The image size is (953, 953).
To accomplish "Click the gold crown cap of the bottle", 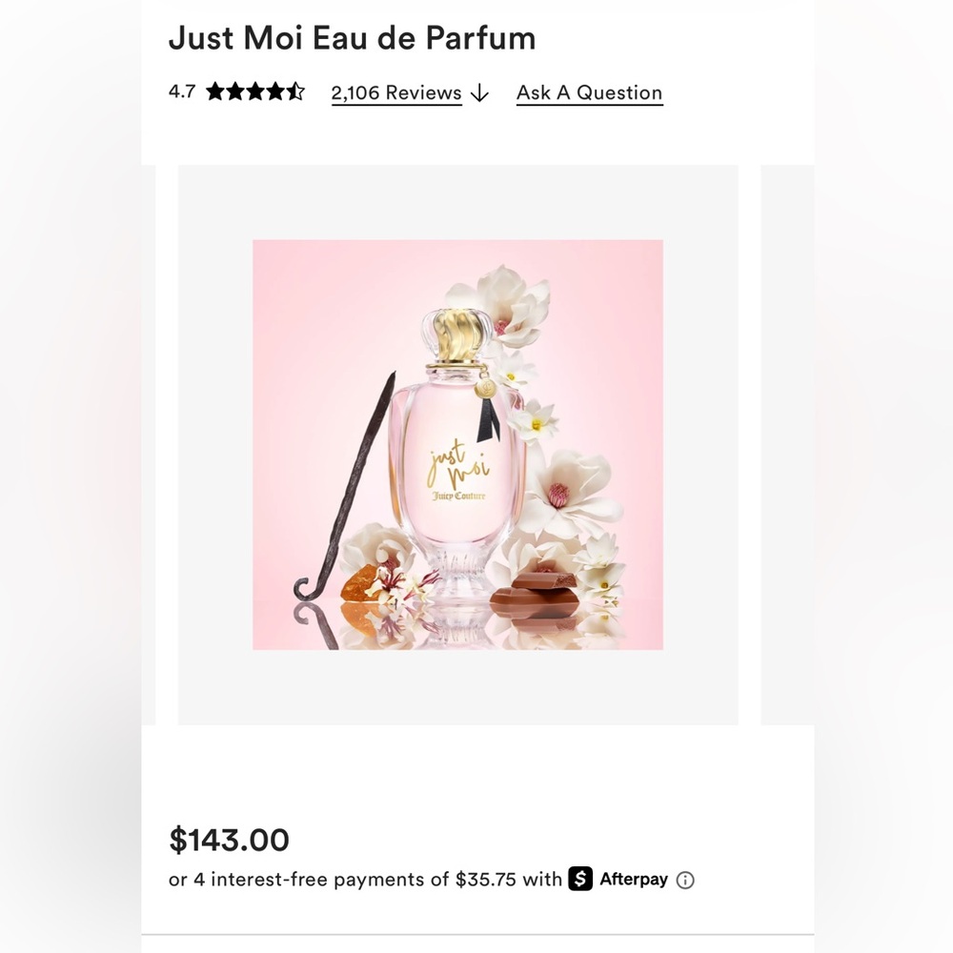I will click(457, 336).
